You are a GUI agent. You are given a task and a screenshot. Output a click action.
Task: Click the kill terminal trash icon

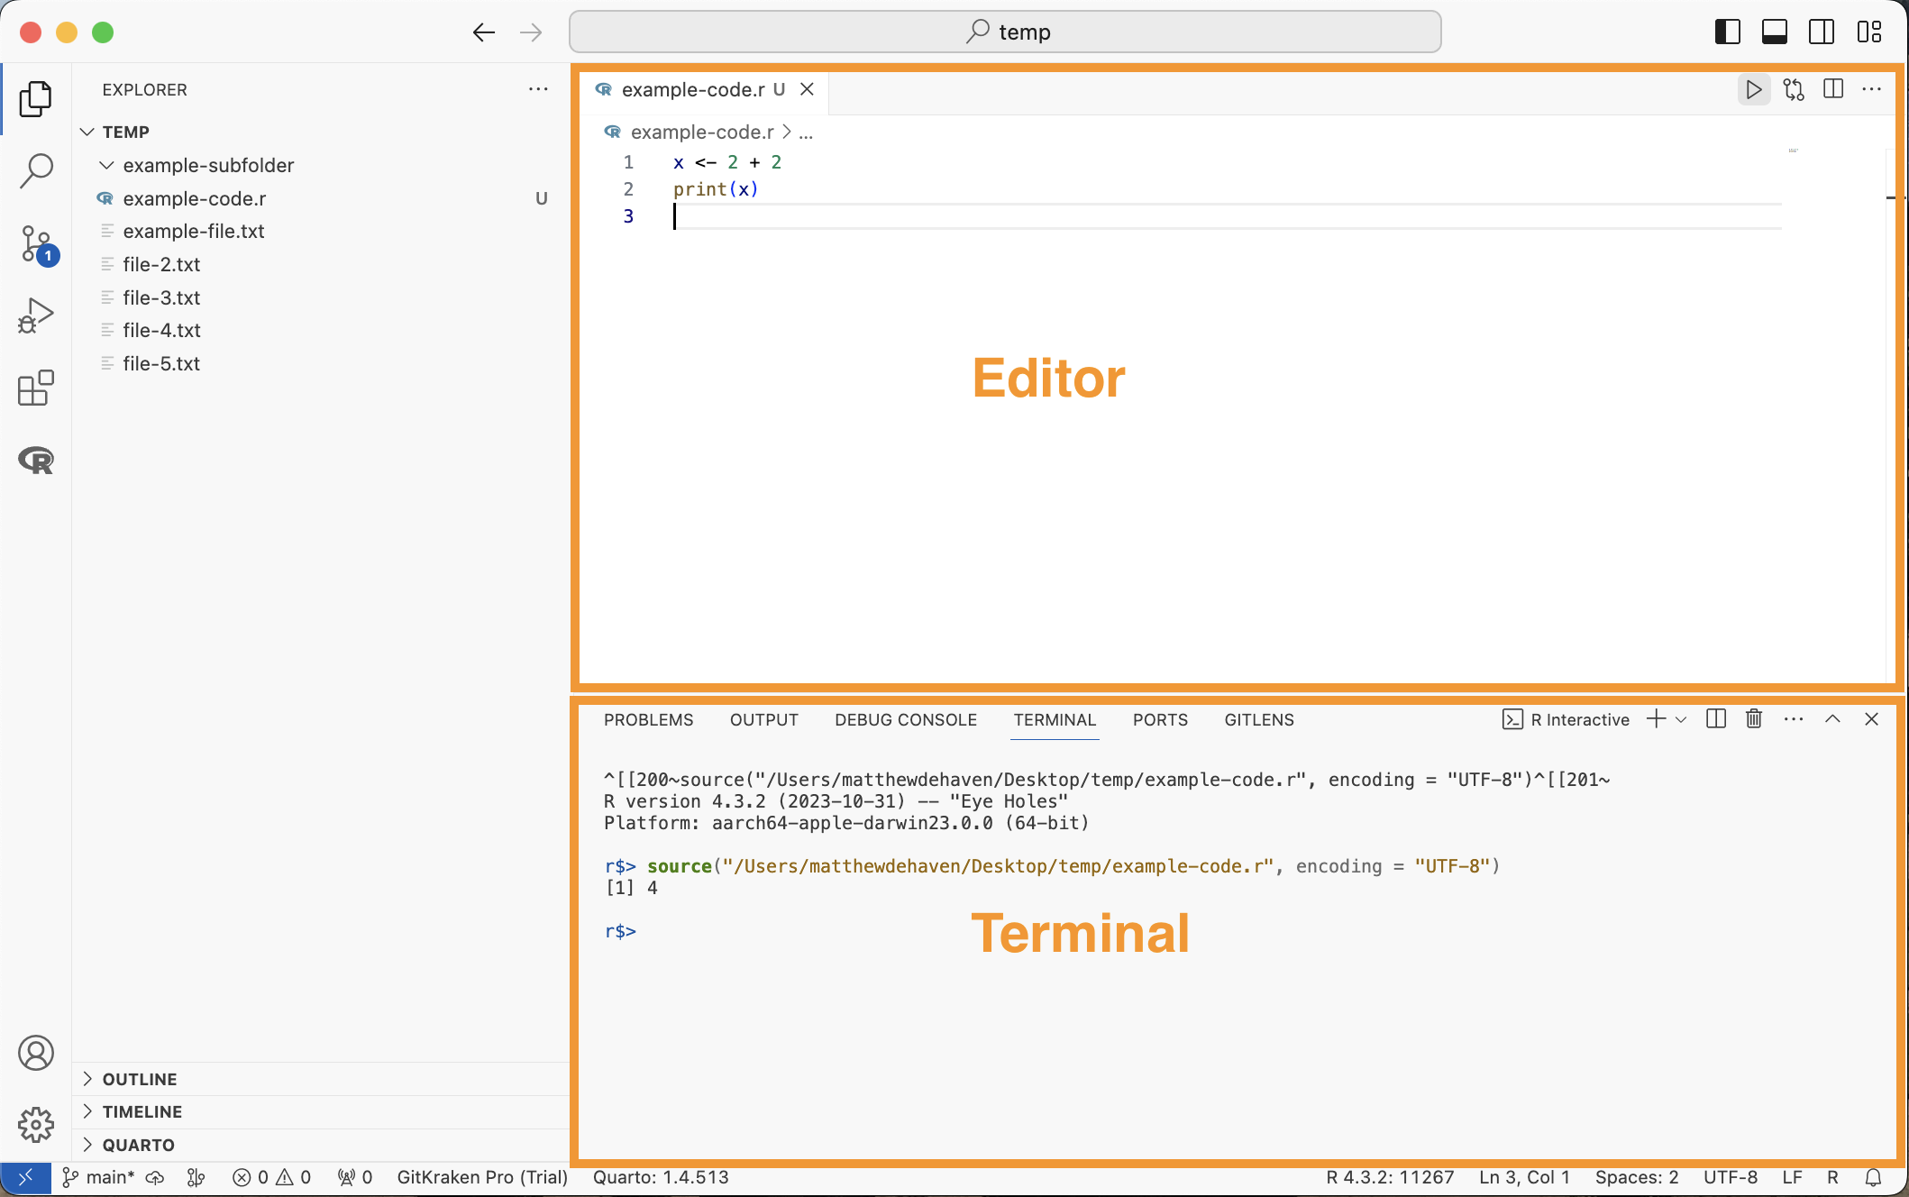click(x=1753, y=719)
